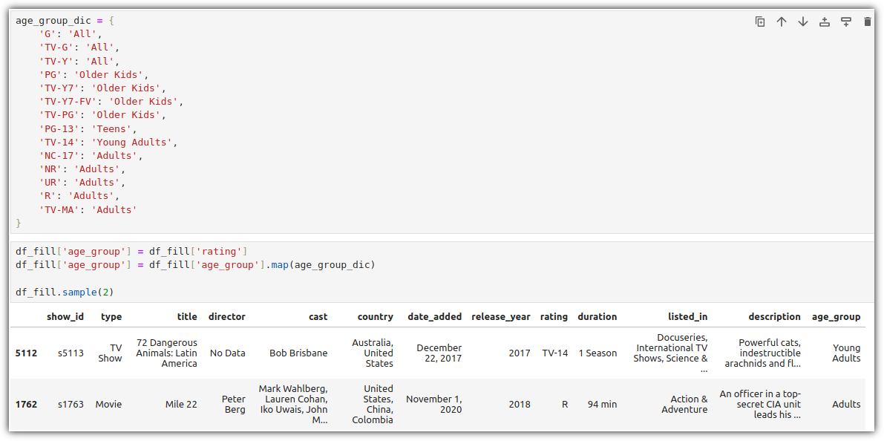Click the '2017' release_year cell
Image resolution: width=884 pixels, height=441 pixels.
pyautogui.click(x=520, y=353)
